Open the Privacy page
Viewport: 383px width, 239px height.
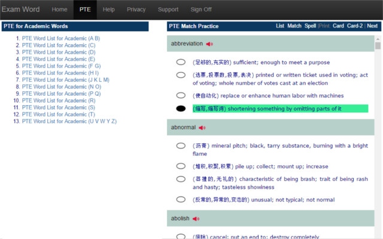136,10
